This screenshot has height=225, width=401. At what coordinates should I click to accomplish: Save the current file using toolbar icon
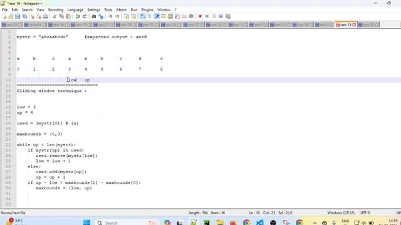(18, 16)
